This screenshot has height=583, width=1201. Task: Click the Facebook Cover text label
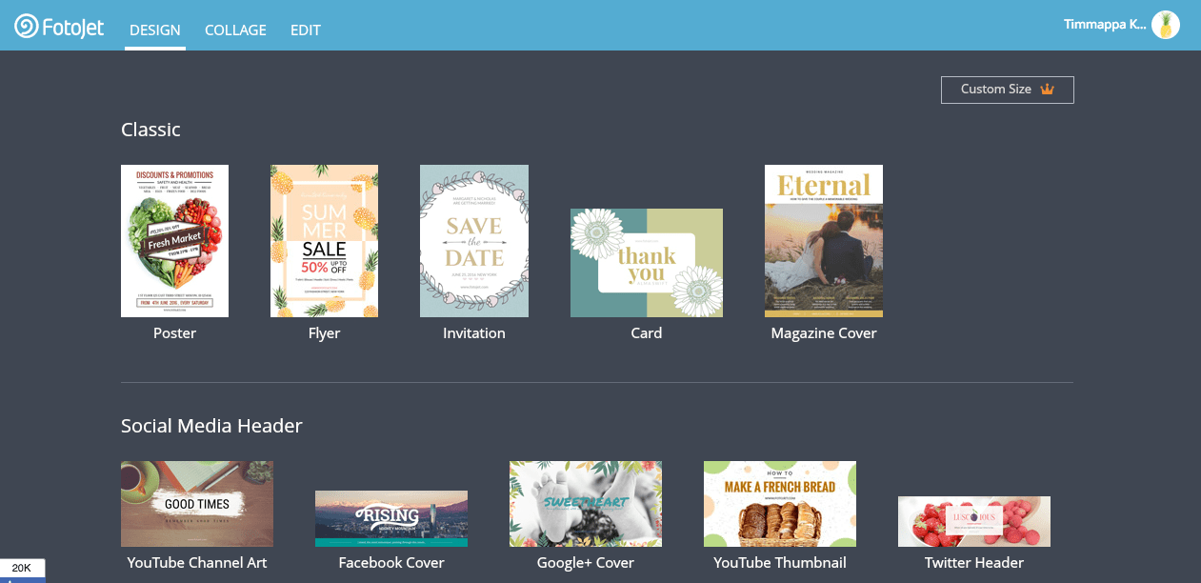click(391, 563)
